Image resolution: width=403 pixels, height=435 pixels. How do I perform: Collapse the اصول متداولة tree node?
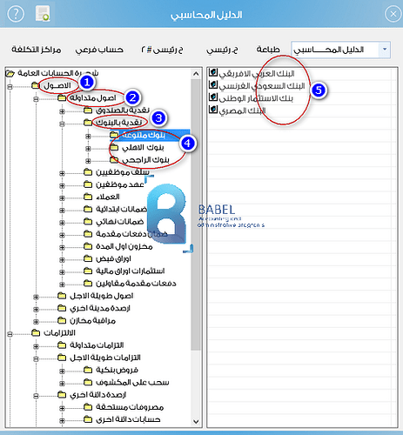(x=36, y=99)
